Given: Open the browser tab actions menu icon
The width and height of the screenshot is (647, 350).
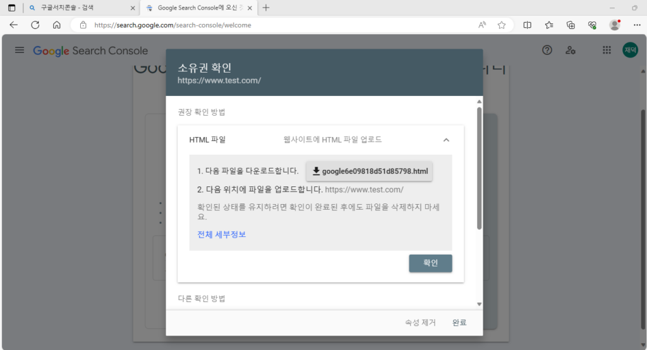Looking at the screenshot, I should click(11, 8).
